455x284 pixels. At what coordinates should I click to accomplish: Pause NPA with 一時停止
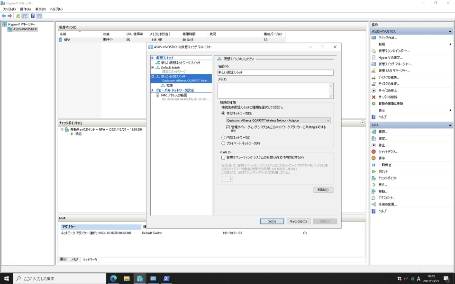385,165
